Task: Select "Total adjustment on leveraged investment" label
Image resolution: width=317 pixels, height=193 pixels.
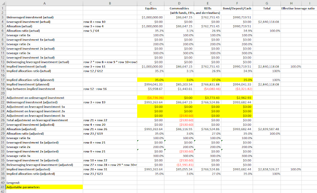Action: [44, 120]
